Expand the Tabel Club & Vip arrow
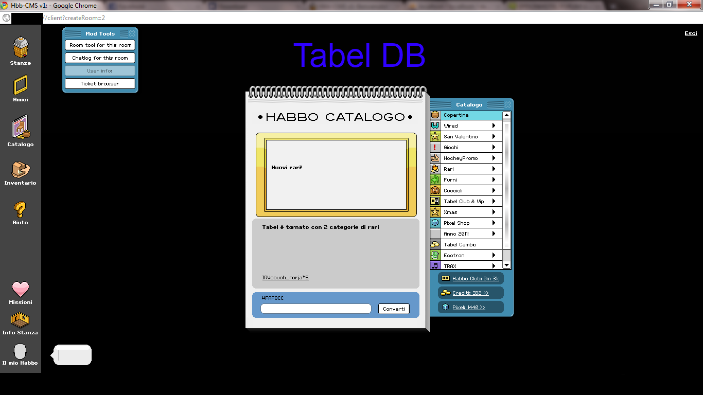 (x=494, y=201)
